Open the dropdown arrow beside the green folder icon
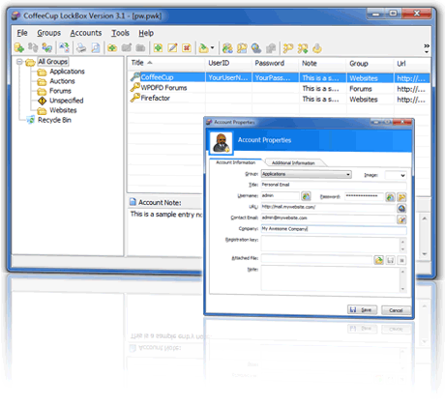This screenshot has height=406, width=445. 212,48
